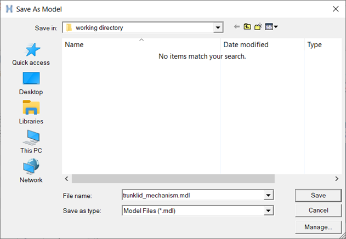Open the Manage... options

318,227
